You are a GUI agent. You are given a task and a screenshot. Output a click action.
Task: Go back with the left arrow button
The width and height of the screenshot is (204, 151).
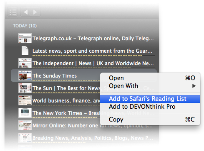click(x=25, y=12)
